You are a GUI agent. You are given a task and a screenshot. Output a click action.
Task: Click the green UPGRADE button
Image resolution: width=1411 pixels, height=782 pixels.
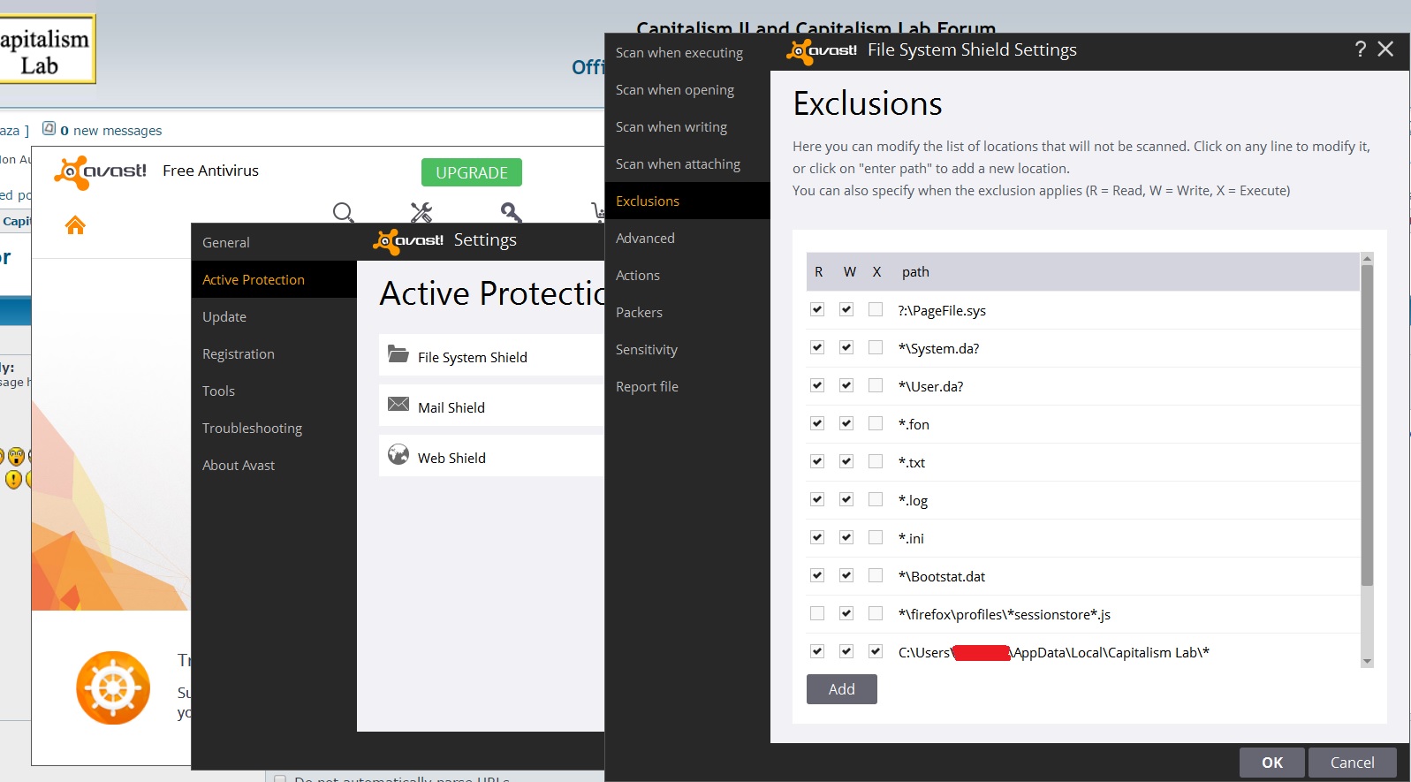(472, 172)
